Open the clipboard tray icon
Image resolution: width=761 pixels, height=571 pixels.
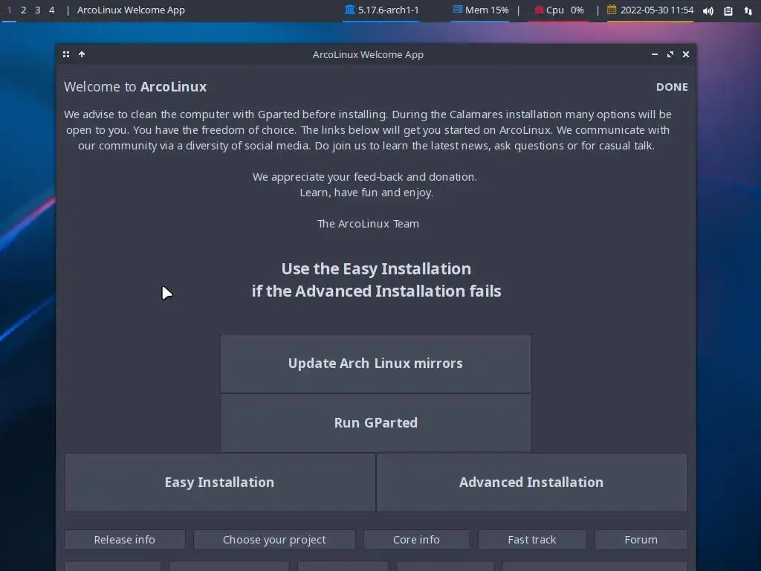(x=728, y=10)
